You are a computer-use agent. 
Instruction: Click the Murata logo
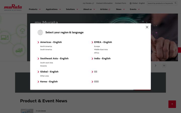pos(13,7)
